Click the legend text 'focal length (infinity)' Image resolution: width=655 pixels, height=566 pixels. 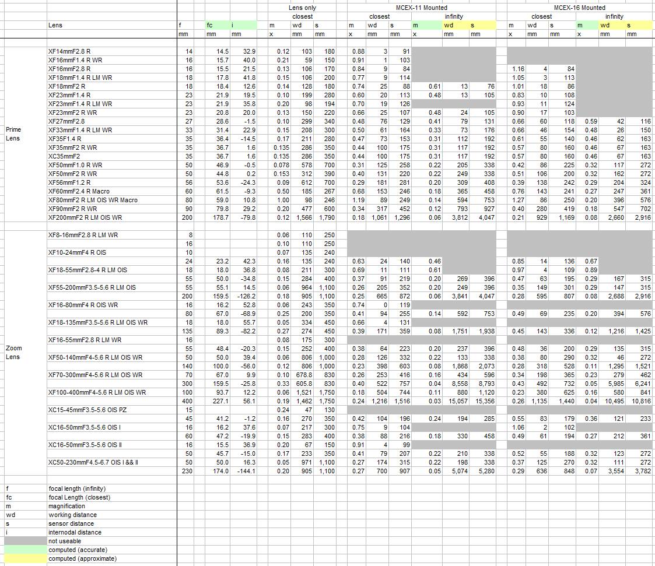[x=77, y=489]
